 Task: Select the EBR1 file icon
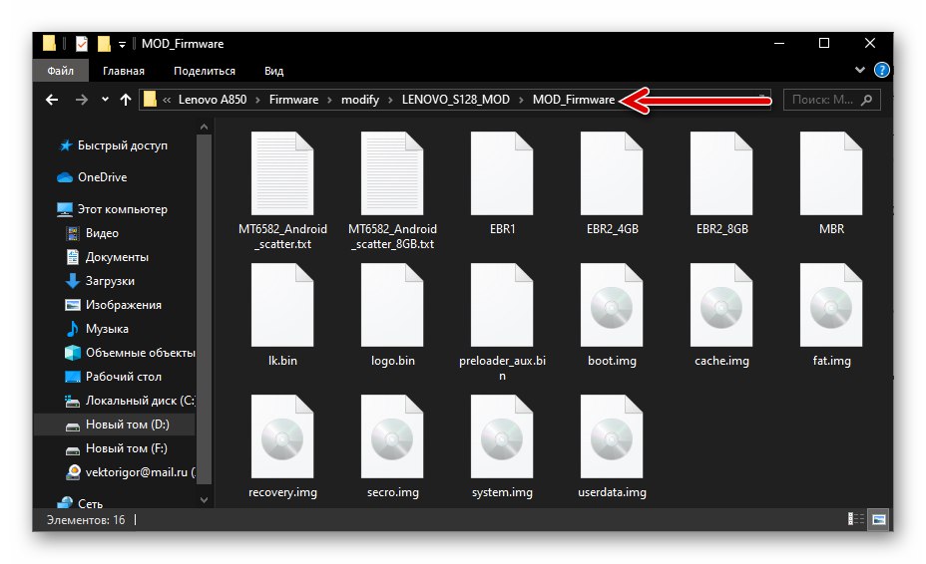click(x=502, y=173)
